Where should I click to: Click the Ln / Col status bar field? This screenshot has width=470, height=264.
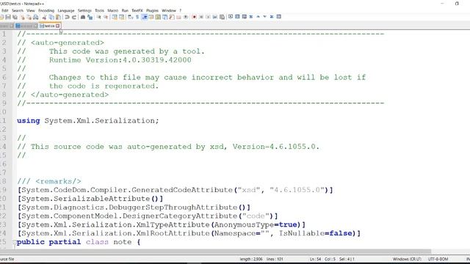pyautogui.click(x=332, y=259)
